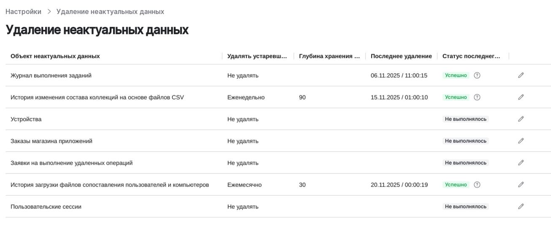Click Не выполнялось status for Устройства
This screenshot has height=236, width=551.
(466, 119)
